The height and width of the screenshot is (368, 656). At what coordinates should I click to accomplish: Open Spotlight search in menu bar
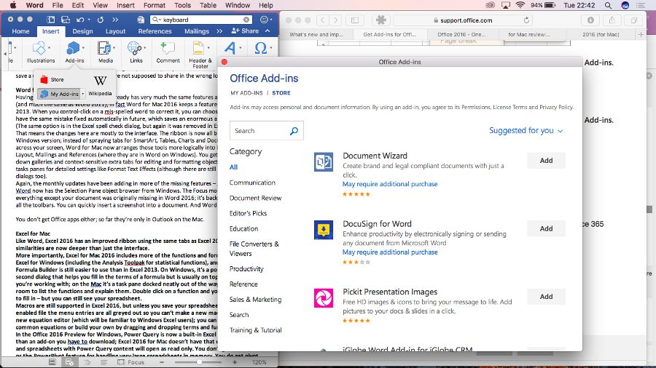[x=608, y=5]
